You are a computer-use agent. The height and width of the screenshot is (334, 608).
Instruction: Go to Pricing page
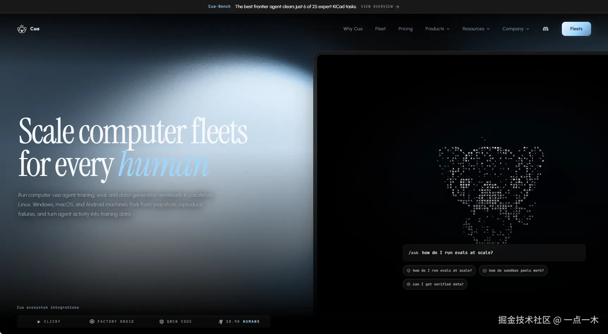(405, 29)
